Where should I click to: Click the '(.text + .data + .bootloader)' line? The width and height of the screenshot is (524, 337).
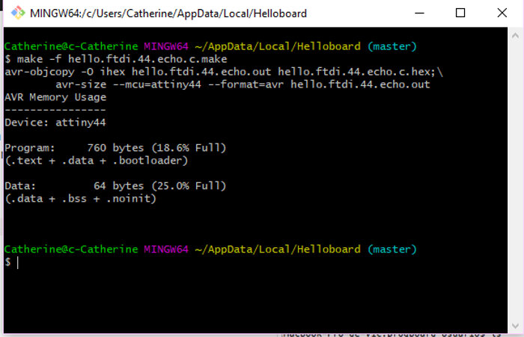(x=97, y=161)
